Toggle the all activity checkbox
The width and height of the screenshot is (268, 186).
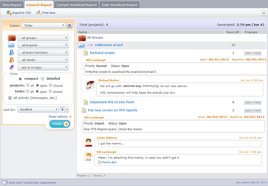(10, 98)
